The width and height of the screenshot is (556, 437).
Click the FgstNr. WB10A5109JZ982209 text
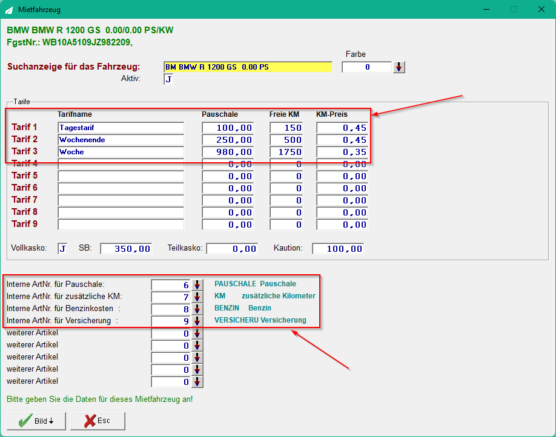tap(70, 42)
